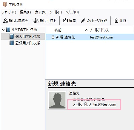Viewport: 134px width, 130px height.
Task: Select the 記録用アドレス帳 label
Action: click(28, 43)
